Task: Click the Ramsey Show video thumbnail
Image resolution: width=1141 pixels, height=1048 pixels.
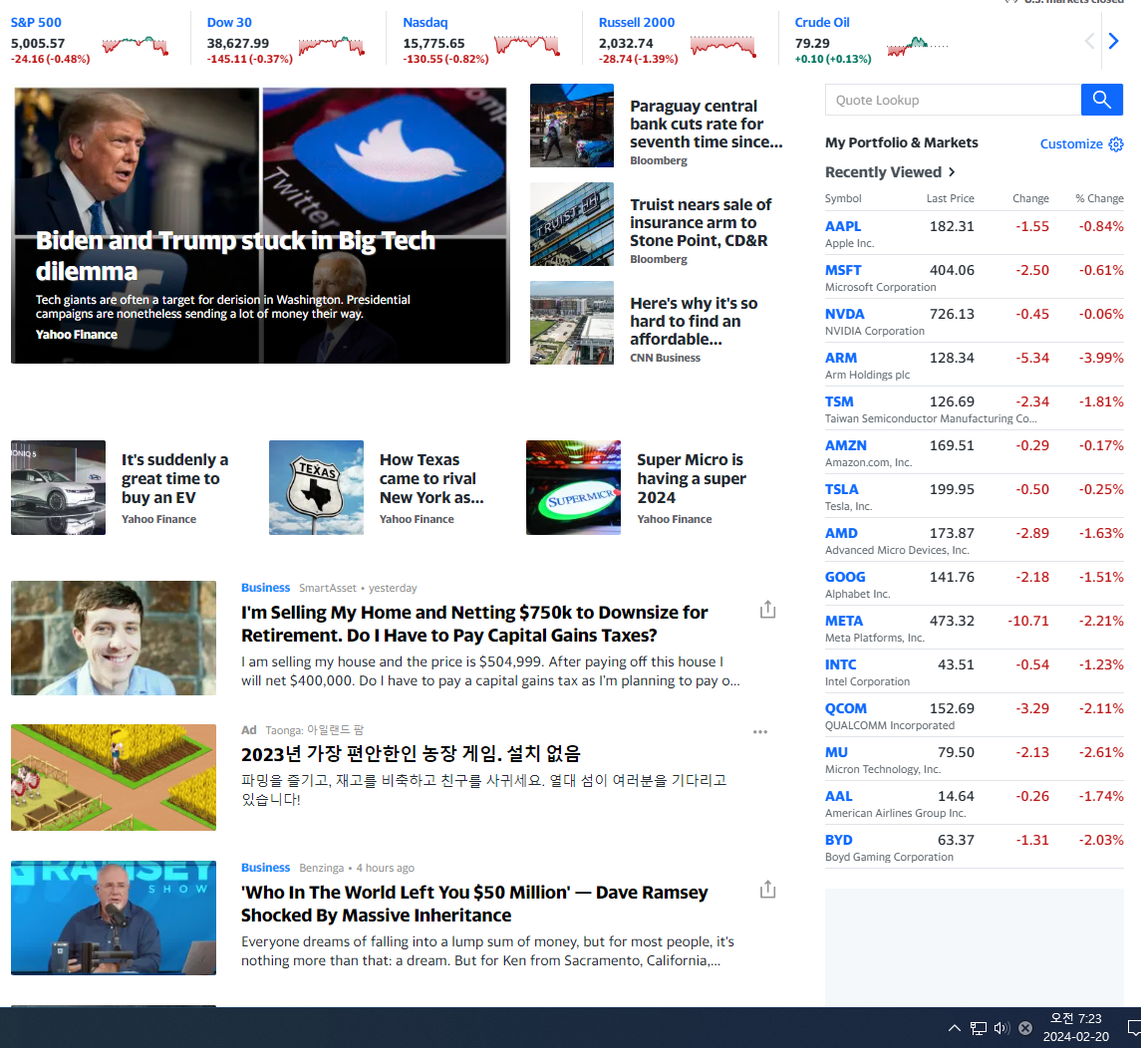Action: (114, 917)
